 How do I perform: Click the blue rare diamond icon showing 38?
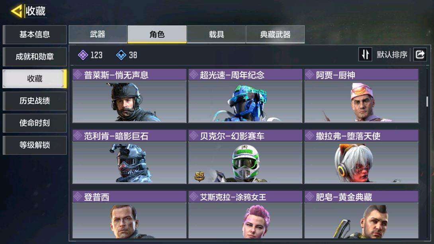pos(121,55)
